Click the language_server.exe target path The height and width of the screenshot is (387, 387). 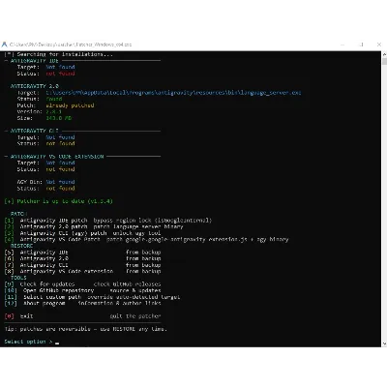173,93
